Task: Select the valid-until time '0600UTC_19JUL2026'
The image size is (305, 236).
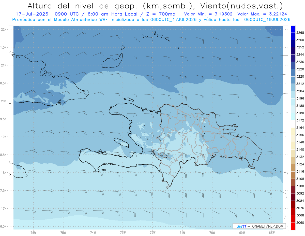Action: pos(267,20)
